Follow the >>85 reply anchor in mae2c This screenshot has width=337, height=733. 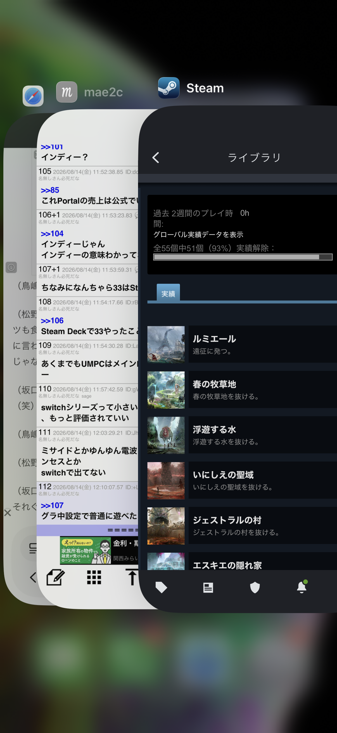tap(50, 190)
